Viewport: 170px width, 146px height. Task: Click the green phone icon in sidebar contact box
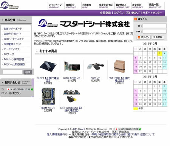coord(32,89)
